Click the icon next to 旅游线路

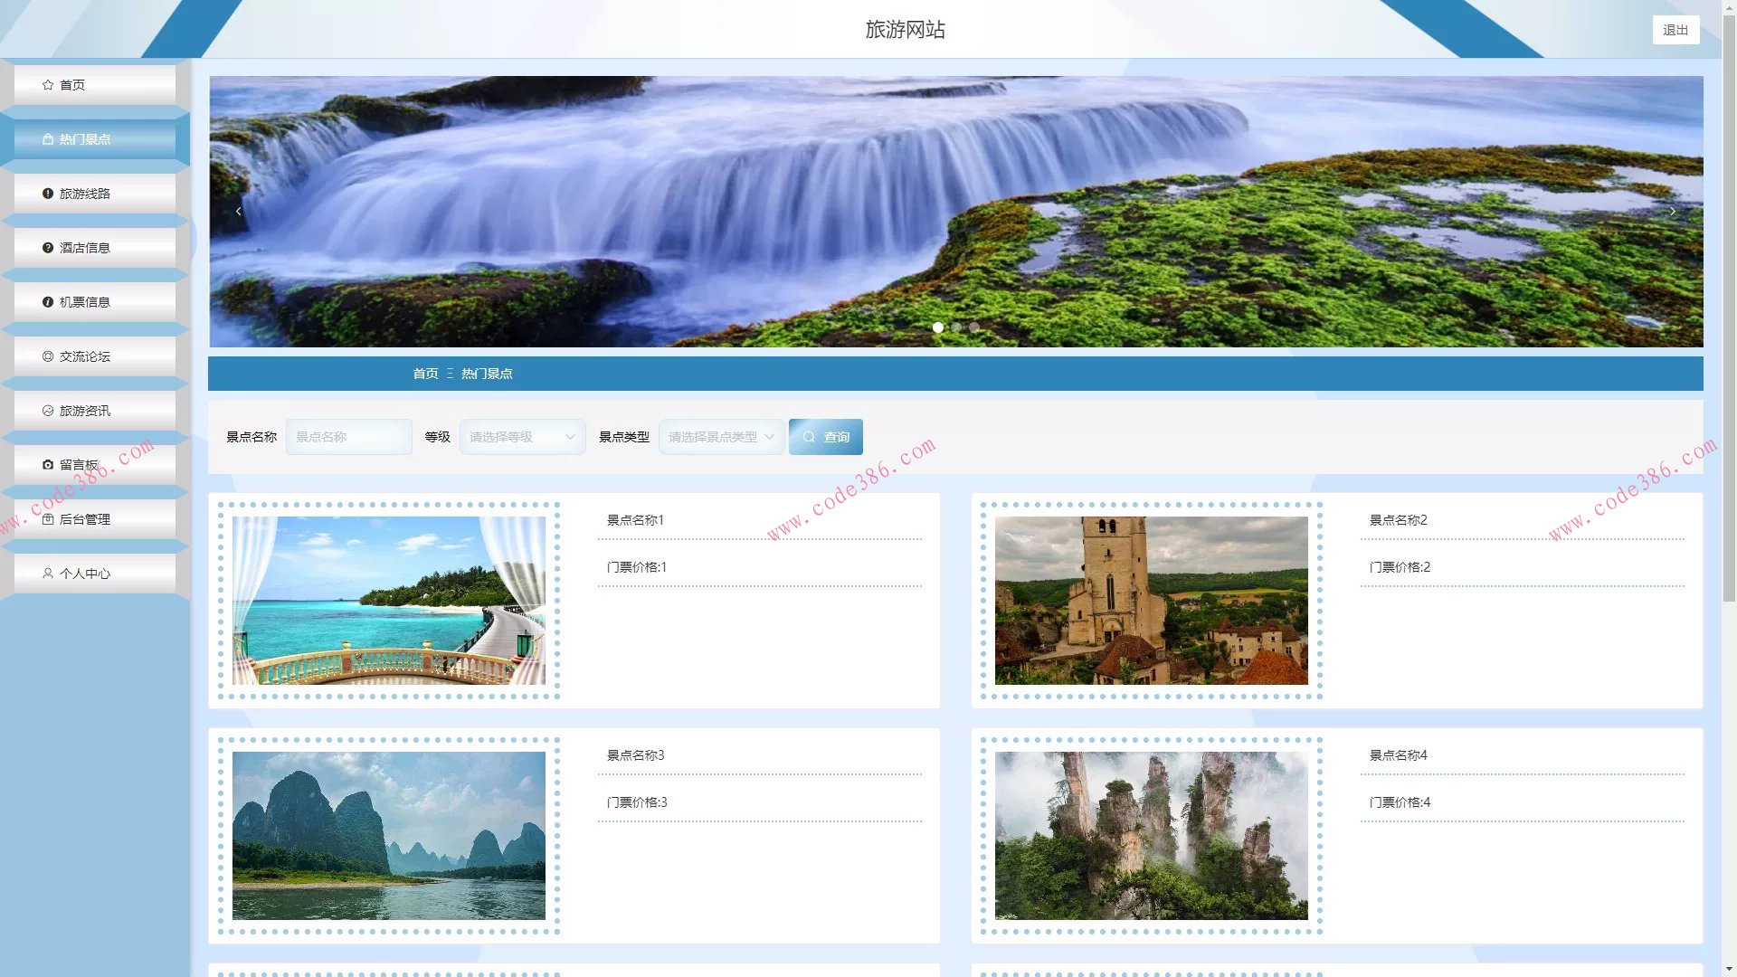48,194
